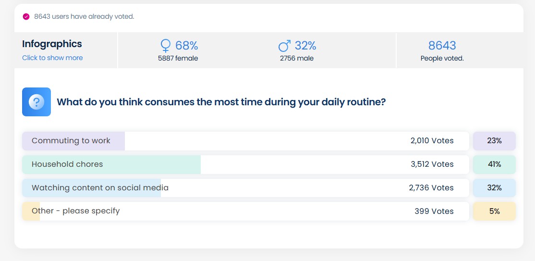Click the 8643 people voted counter

(x=442, y=46)
